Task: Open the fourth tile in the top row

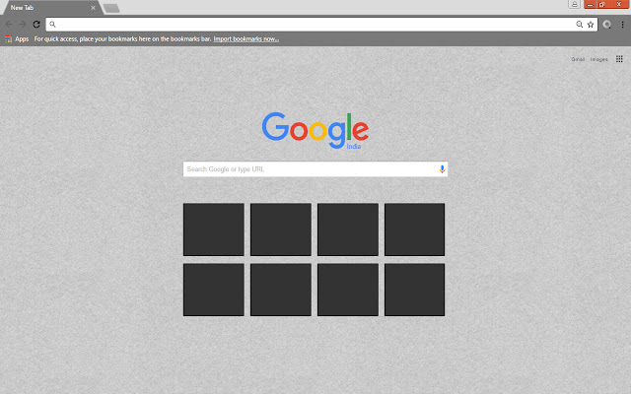Action: [414, 230]
